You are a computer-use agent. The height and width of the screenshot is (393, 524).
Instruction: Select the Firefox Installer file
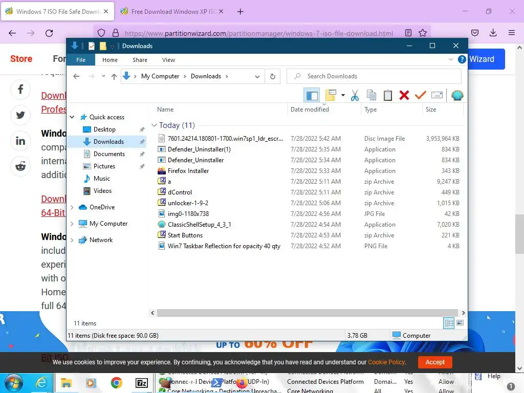point(188,171)
